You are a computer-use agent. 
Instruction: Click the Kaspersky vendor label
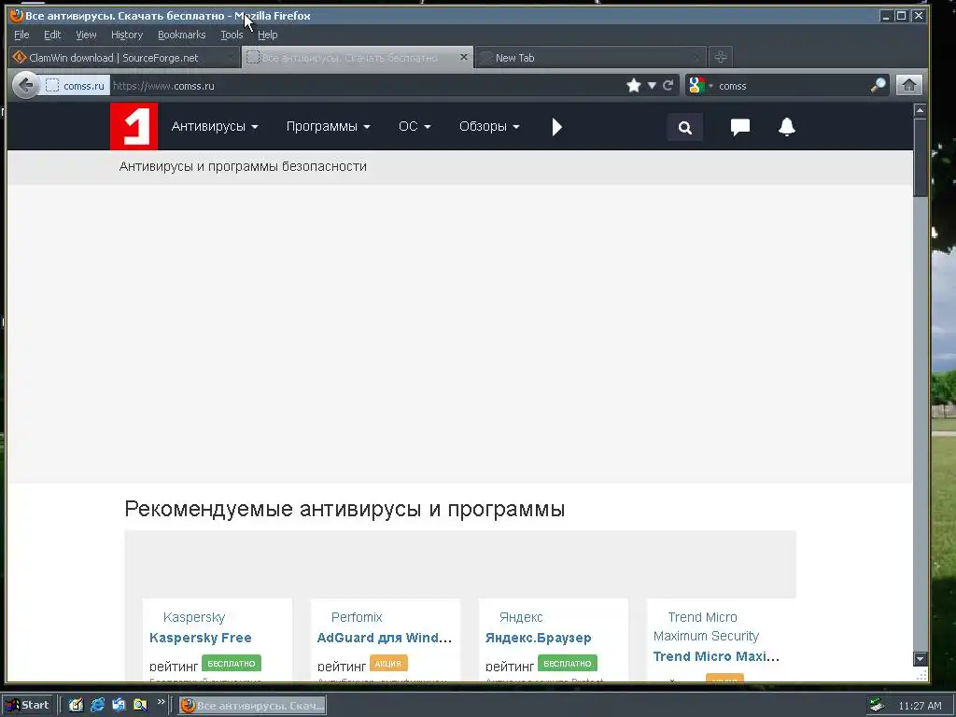(x=194, y=617)
